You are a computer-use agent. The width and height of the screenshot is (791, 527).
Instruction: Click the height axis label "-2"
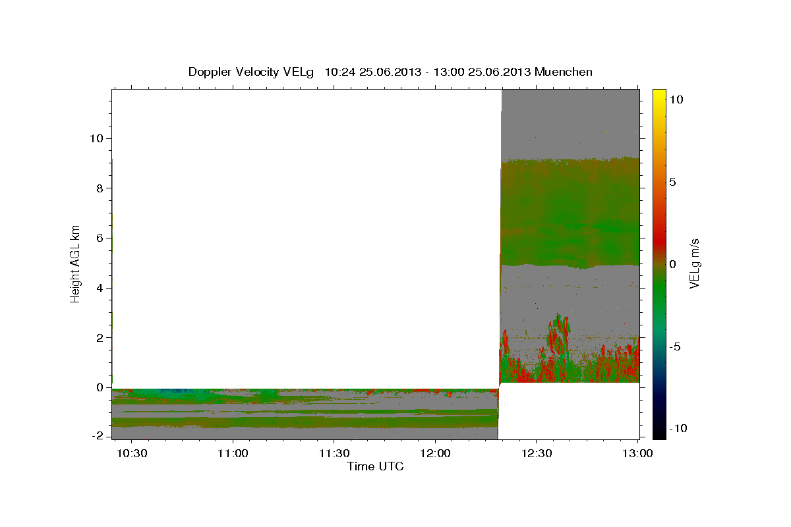point(98,437)
